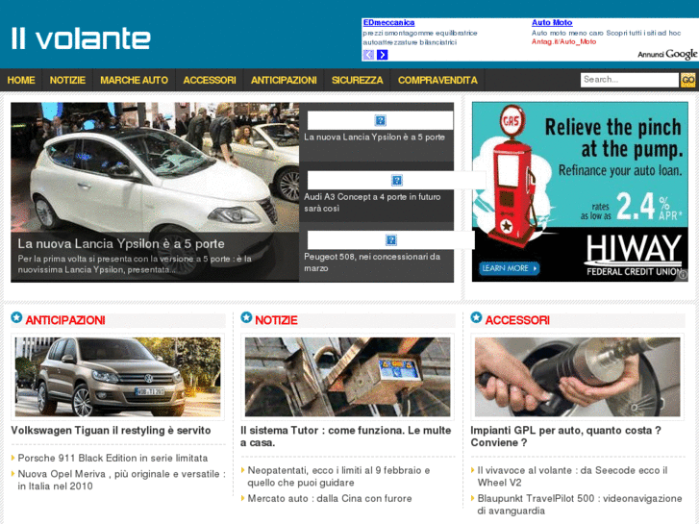Select SICUREZZA in the navigation bar
The image size is (699, 524).
(x=357, y=80)
